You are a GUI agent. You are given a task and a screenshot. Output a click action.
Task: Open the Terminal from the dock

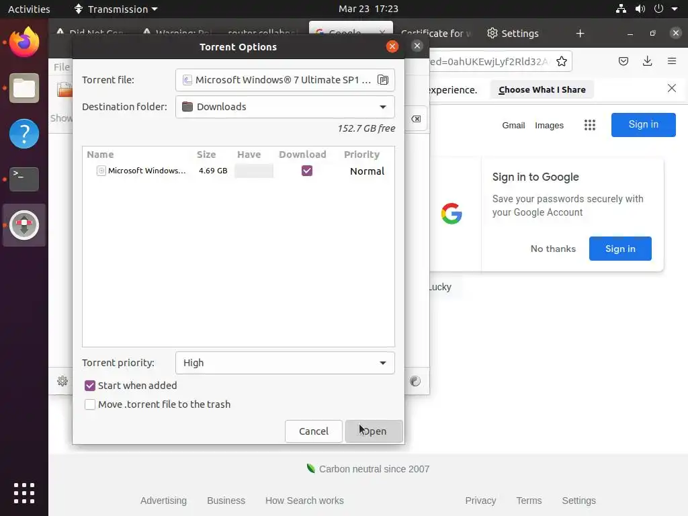tap(24, 179)
